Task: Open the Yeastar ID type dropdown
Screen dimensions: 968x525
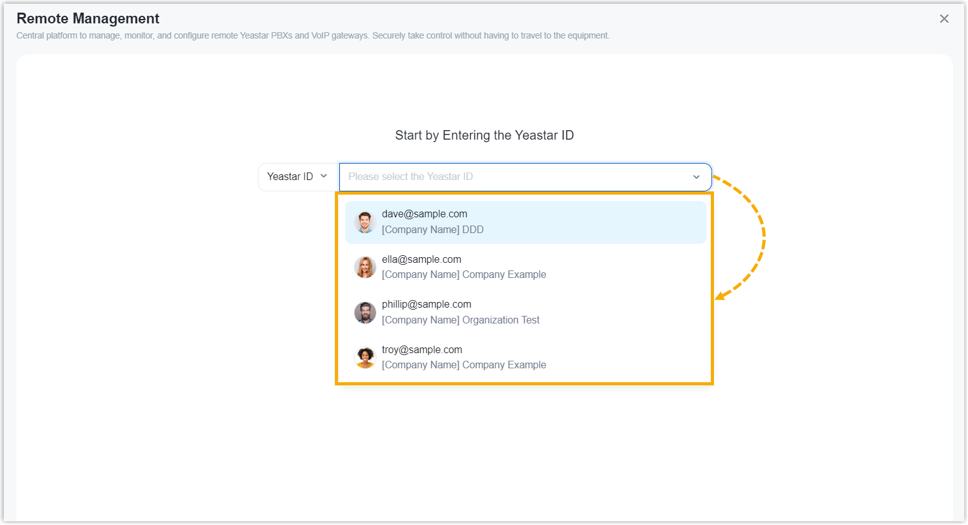Action: pyautogui.click(x=297, y=177)
